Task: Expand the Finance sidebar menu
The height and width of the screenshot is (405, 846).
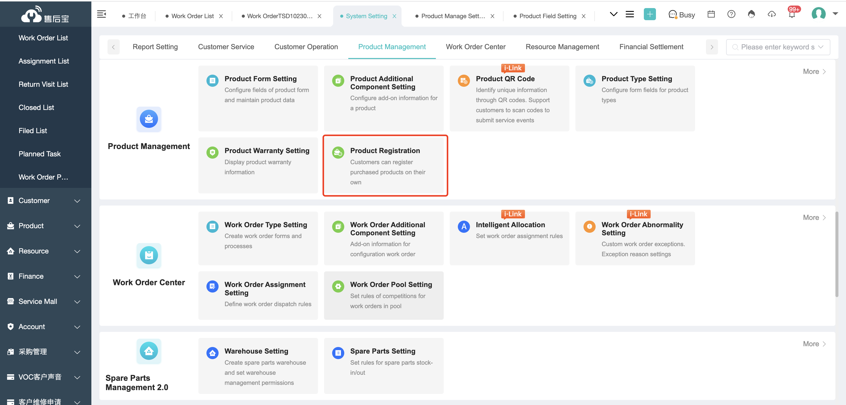Action: tap(45, 276)
